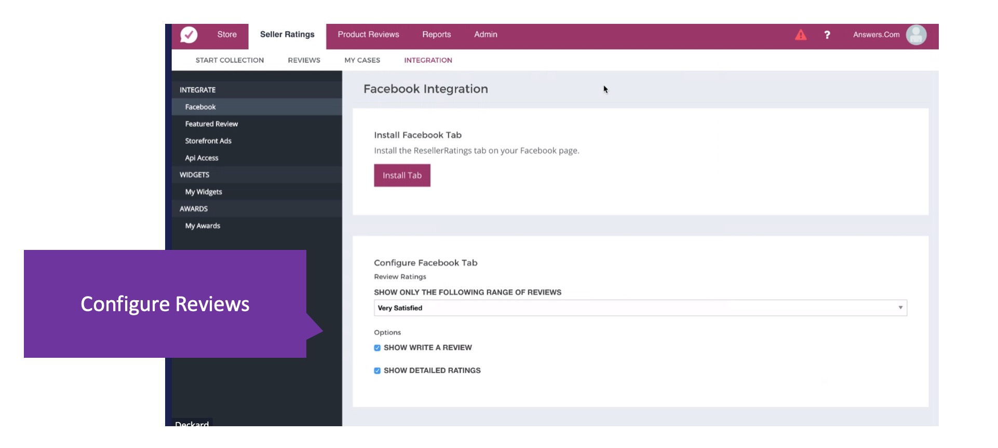
Task: Go to My Cases sub-tab
Action: click(x=362, y=60)
